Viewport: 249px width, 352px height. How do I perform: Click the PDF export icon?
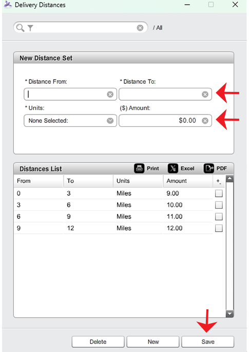coord(208,169)
